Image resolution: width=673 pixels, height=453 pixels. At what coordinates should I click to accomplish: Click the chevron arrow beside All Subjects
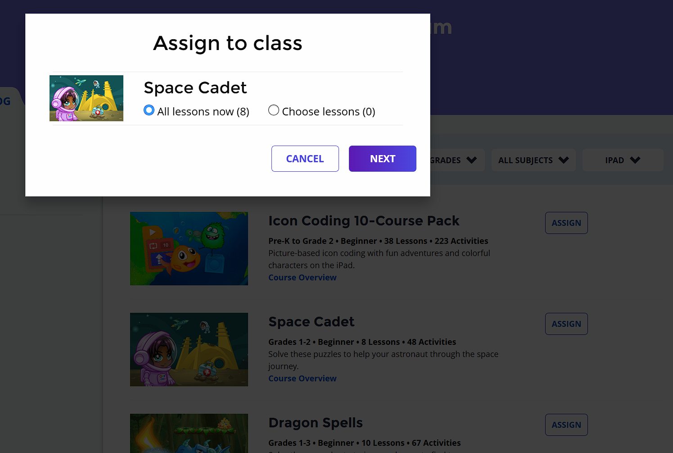[563, 160]
